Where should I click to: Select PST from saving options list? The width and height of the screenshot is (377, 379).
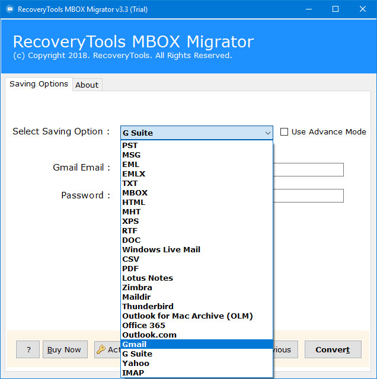tap(197, 146)
